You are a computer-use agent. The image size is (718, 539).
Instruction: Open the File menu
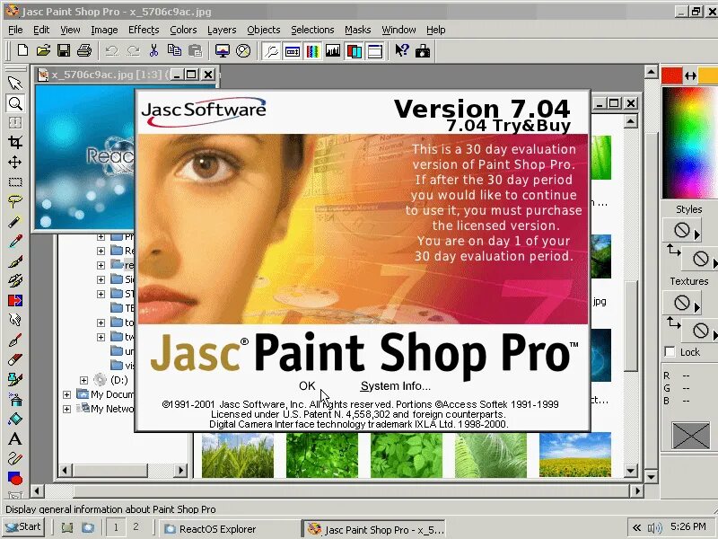coord(15,30)
